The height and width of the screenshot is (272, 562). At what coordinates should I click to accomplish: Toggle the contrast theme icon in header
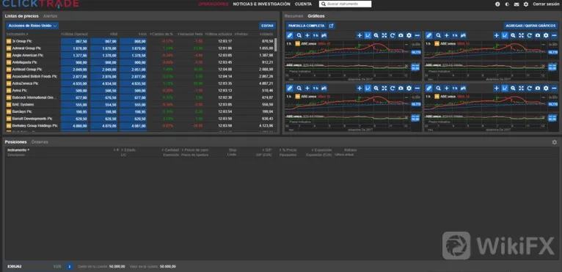(x=507, y=4)
